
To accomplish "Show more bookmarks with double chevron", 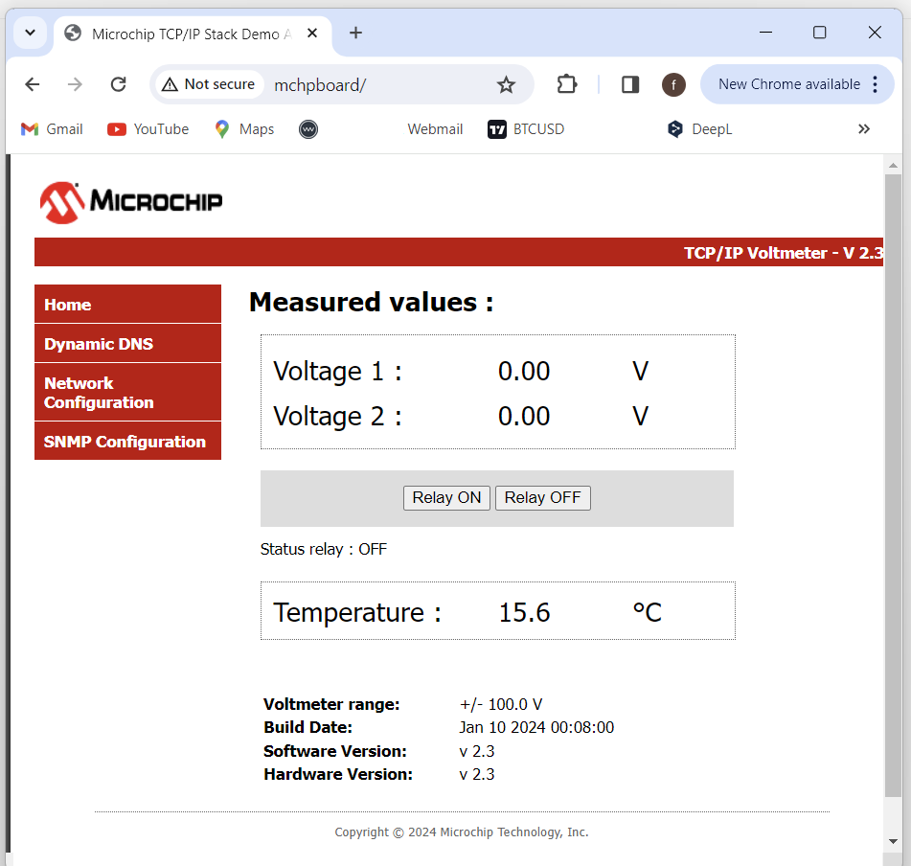I will tap(864, 129).
